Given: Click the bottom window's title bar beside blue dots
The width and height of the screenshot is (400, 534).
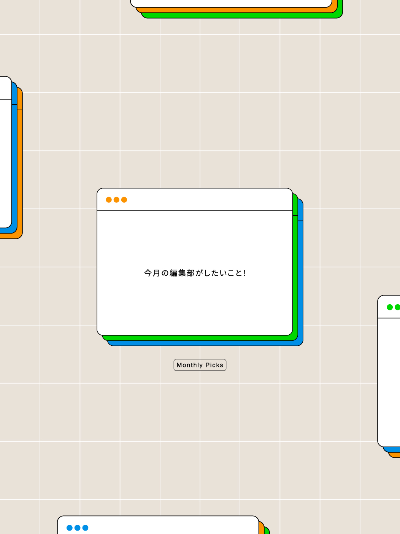Looking at the screenshot, I should [171, 527].
